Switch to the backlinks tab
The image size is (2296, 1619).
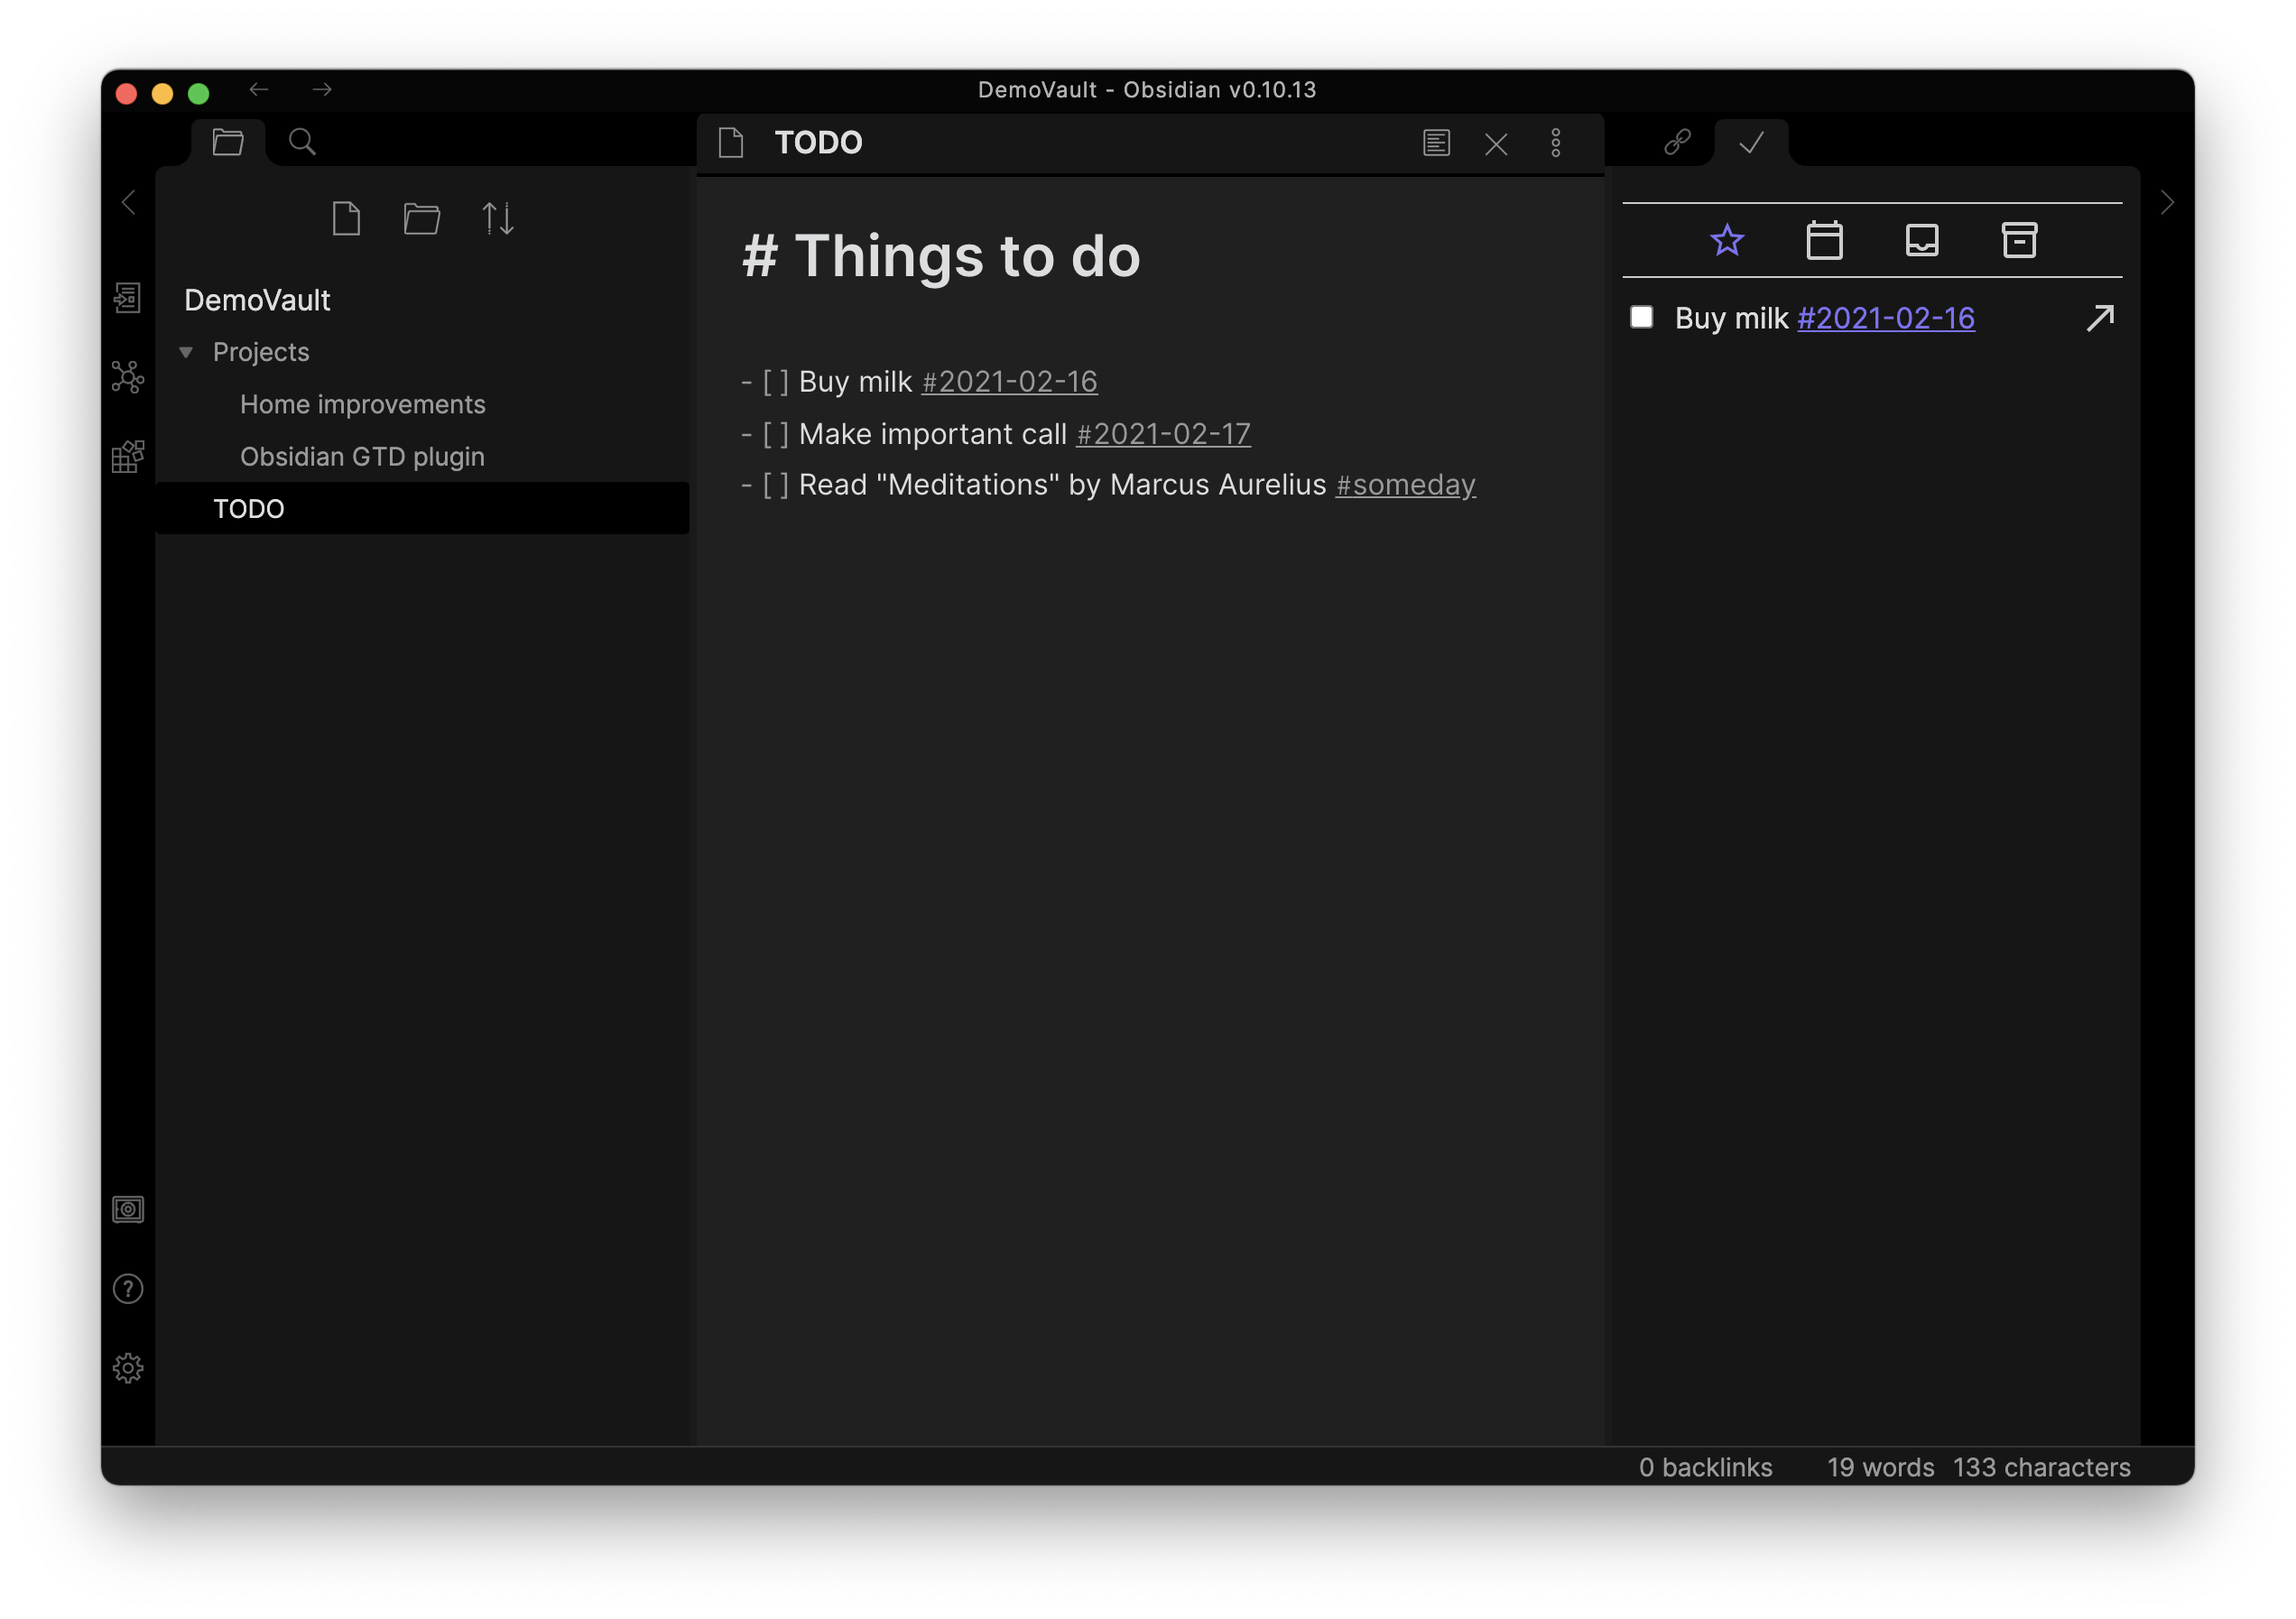tap(1677, 142)
